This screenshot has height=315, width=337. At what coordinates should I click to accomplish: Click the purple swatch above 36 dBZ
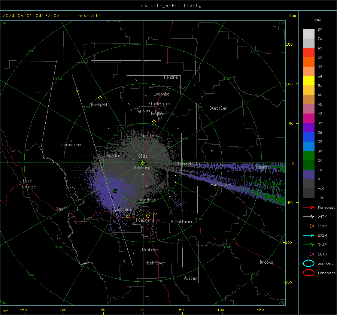(x=309, y=128)
